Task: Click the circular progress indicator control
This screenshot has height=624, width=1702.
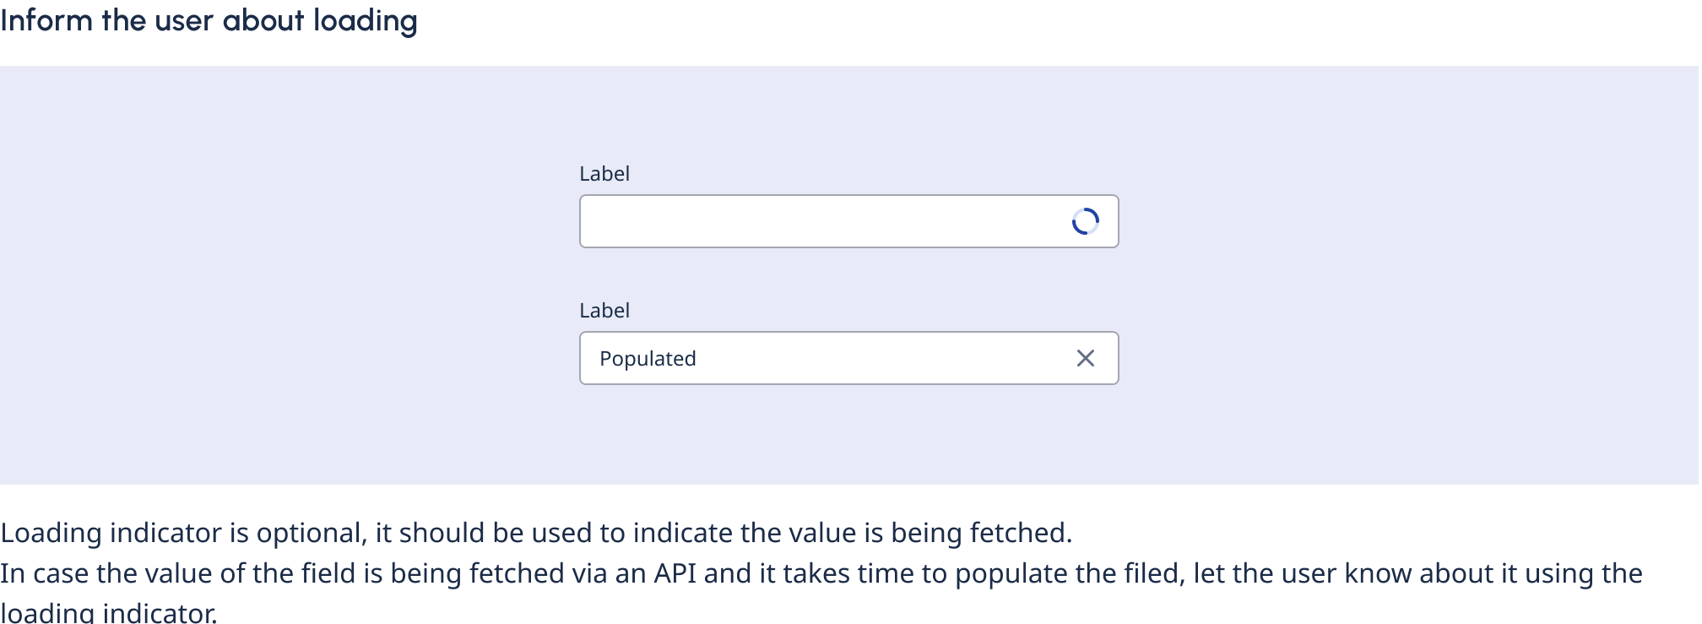Action: 1087,221
